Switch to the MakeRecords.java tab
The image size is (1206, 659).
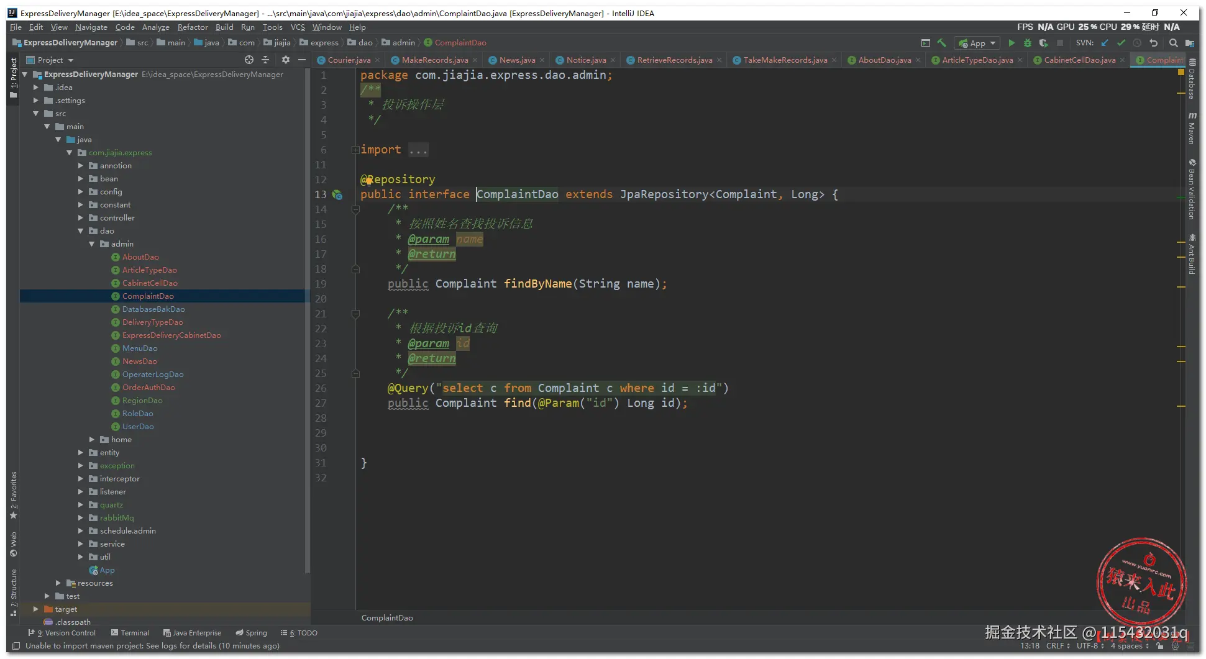434,60
